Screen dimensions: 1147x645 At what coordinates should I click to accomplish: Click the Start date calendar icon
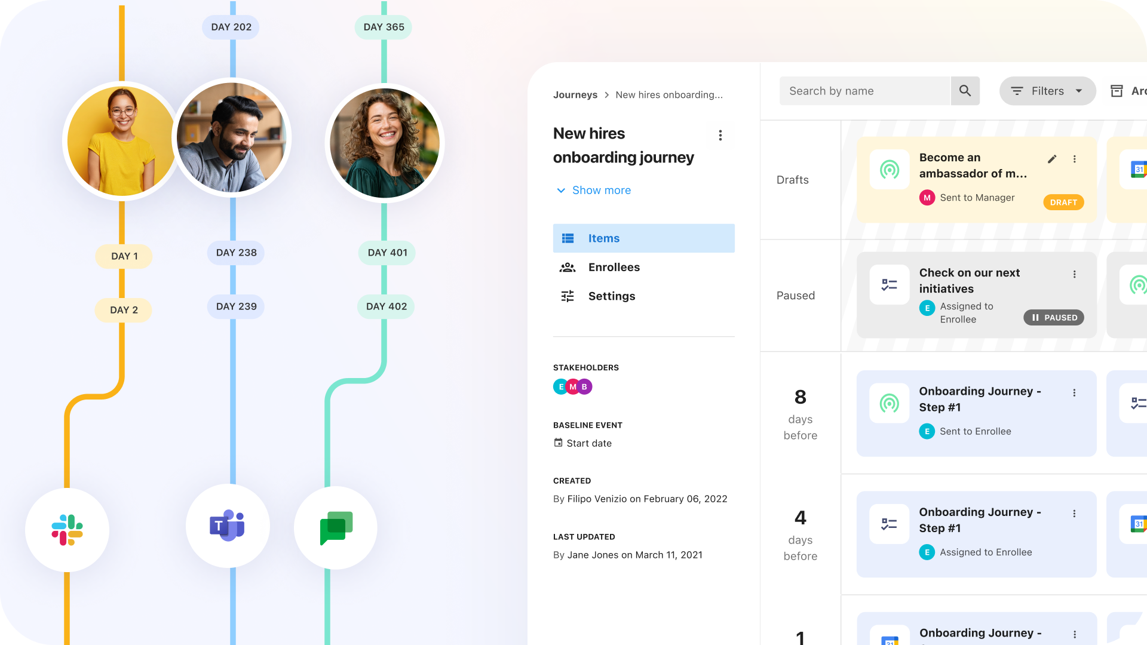tap(558, 443)
